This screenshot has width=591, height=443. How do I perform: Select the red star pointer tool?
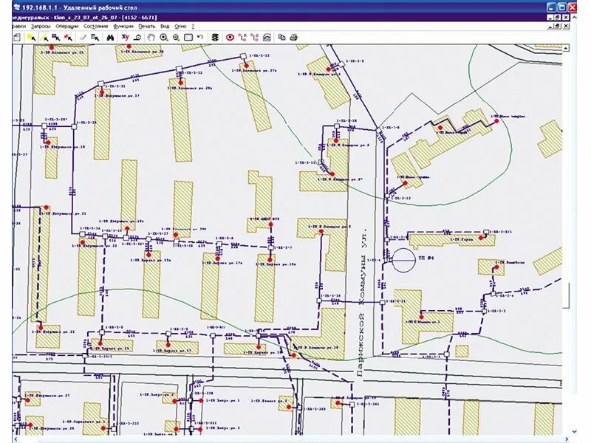[x=68, y=38]
